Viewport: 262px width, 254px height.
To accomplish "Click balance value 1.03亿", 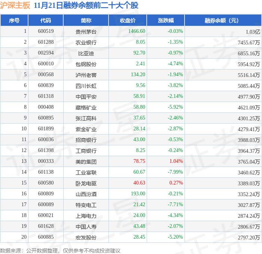I will 253,32.
